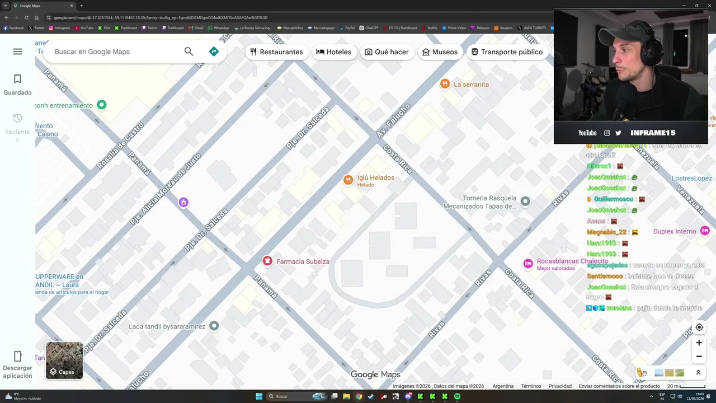Open Spotify from the taskbar
Viewport: 716px width, 403px height.
457,396
